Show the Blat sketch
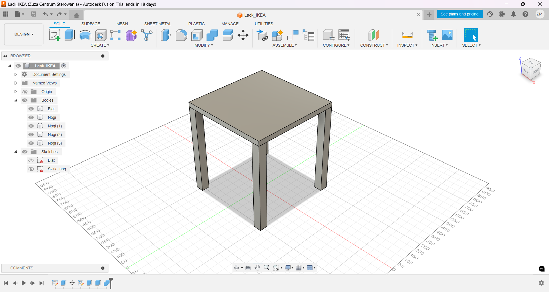The width and height of the screenshot is (549, 292). (31, 160)
